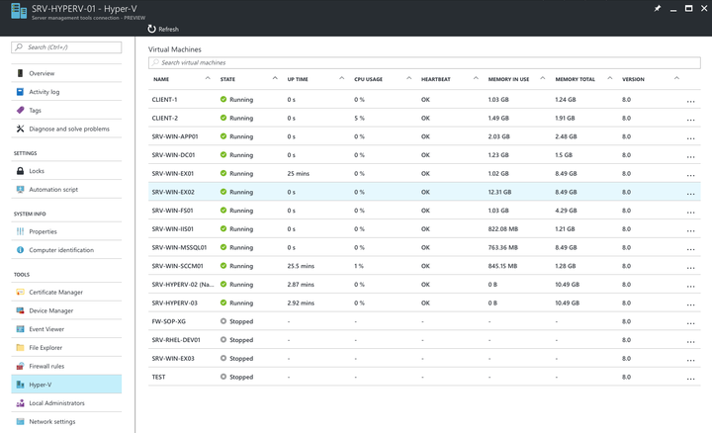Click the Properties bars icon

coord(20,231)
